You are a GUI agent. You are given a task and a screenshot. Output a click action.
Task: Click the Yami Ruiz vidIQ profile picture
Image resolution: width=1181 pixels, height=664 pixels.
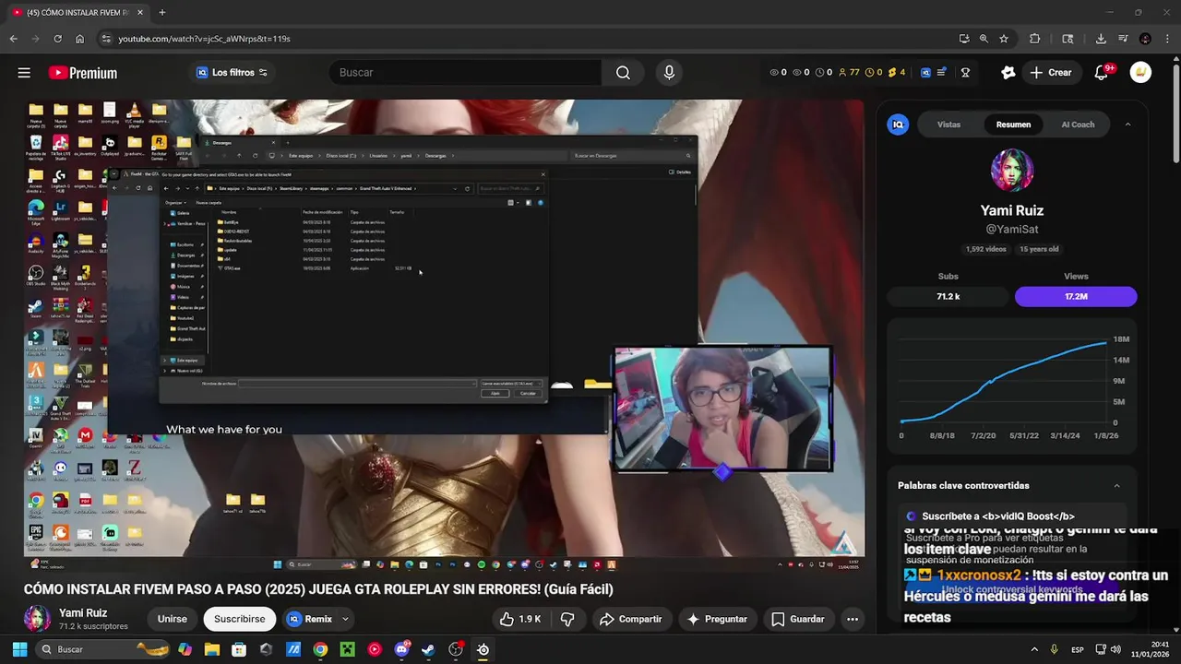coord(1012,171)
